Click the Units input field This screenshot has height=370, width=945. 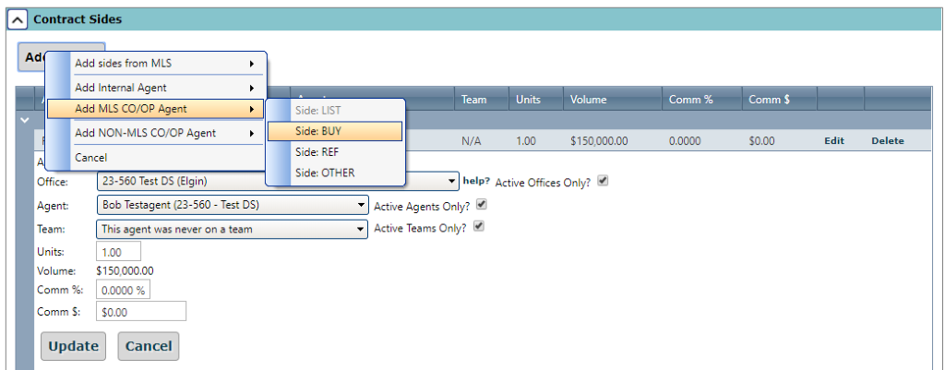[118, 252]
